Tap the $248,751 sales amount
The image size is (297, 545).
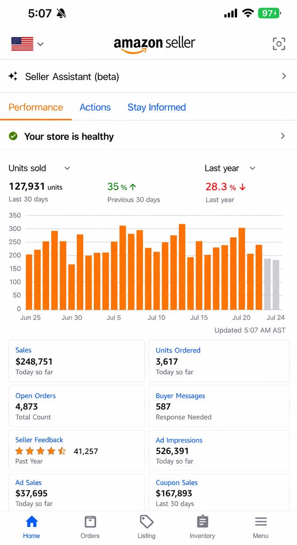click(34, 361)
